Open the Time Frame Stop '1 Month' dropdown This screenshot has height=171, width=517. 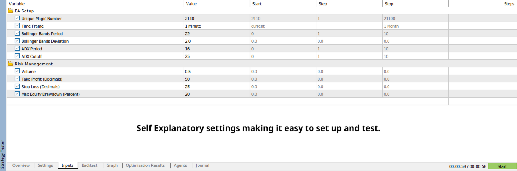point(415,26)
